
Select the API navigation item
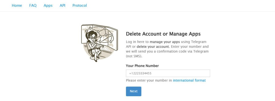[62, 5]
